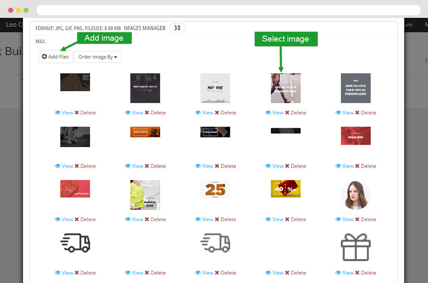Viewport: 428px width, 283px height.
Task: View the Autumn 2016 image
Action: [134, 219]
